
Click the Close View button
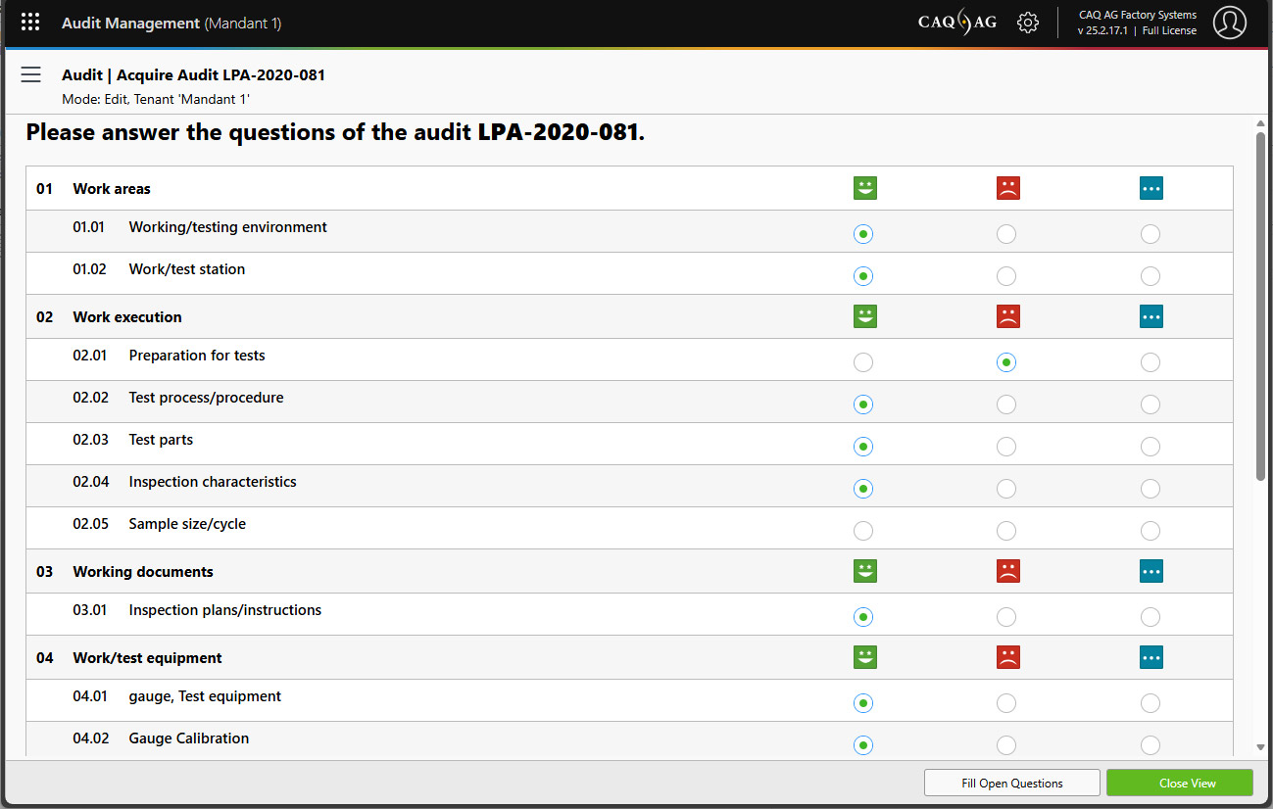click(x=1179, y=783)
